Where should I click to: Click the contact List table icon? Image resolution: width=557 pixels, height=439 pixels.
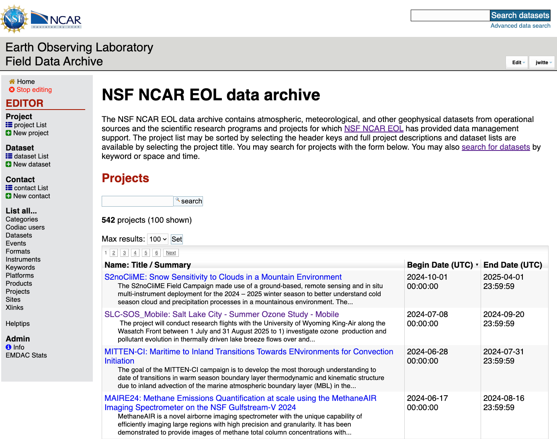pos(9,188)
